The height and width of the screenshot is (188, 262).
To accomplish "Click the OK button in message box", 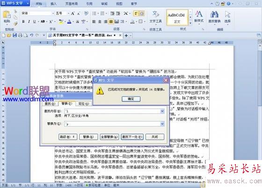I will (131, 99).
